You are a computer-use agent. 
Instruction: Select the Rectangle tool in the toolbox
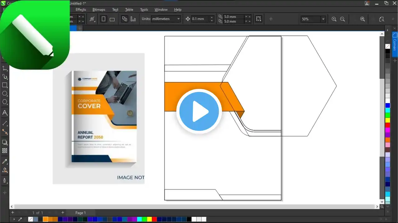pos(5,85)
